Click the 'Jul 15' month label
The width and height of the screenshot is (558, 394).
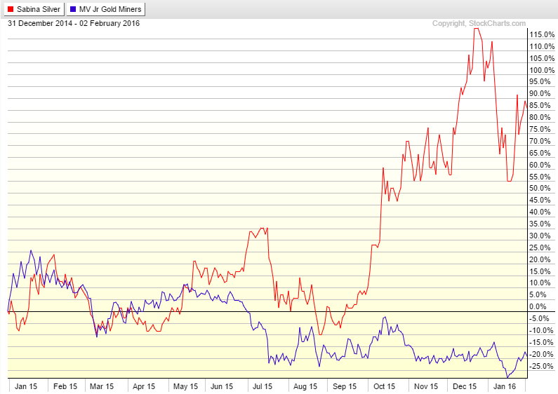(x=263, y=386)
